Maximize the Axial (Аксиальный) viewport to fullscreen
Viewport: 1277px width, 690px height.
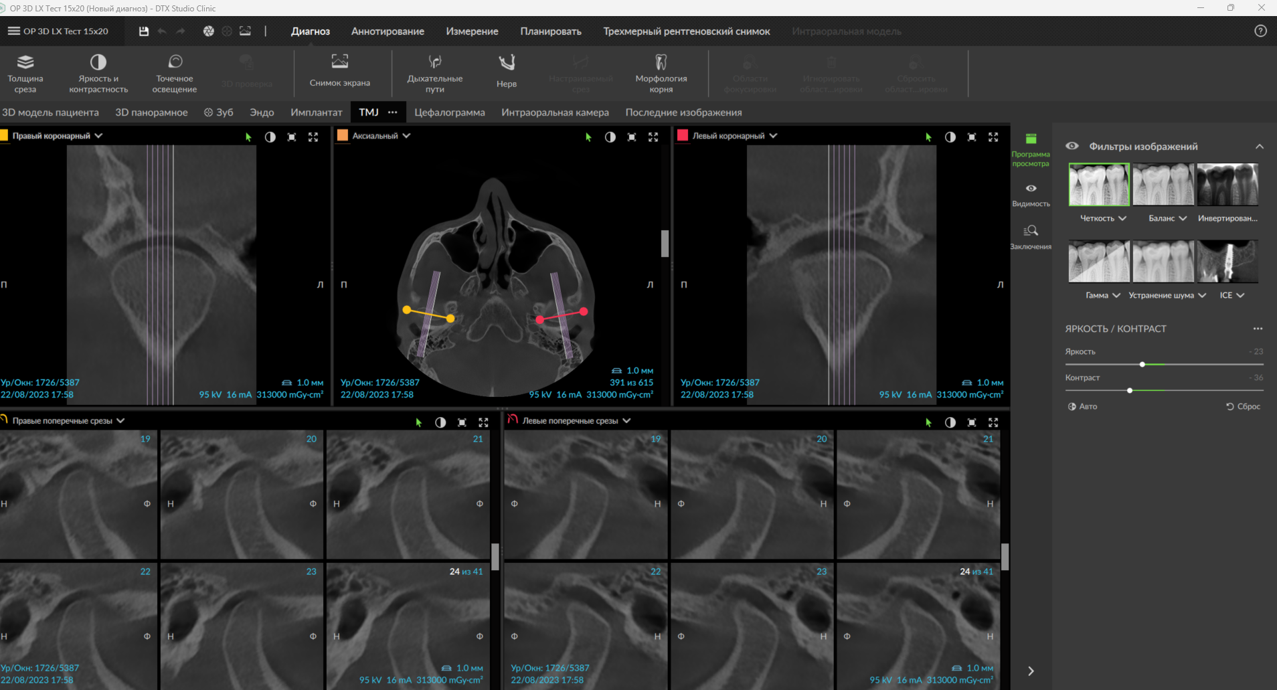(x=653, y=137)
